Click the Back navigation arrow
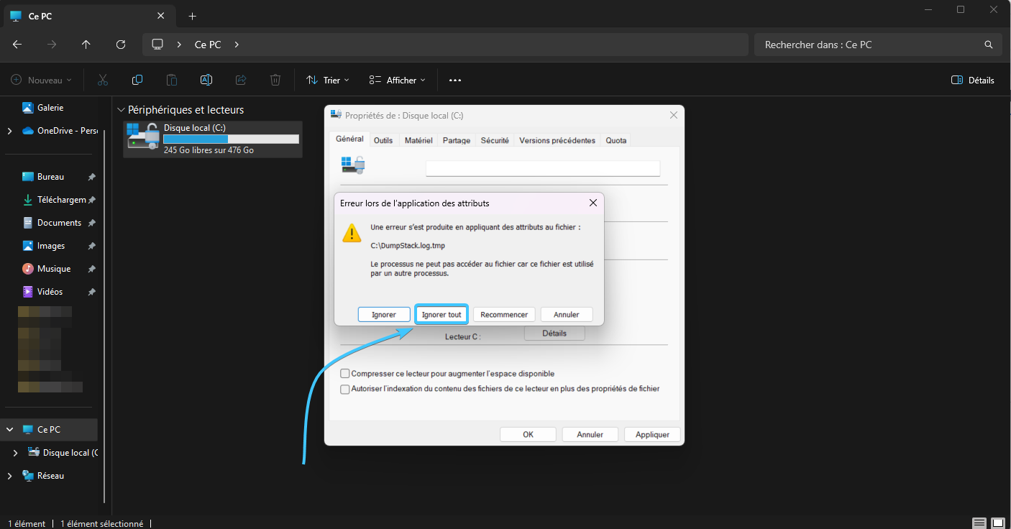This screenshot has width=1011, height=529. (x=17, y=45)
